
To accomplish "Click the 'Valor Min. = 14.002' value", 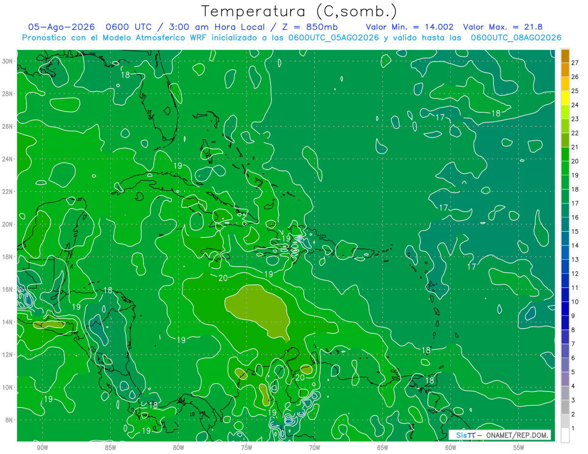I will pyautogui.click(x=410, y=27).
